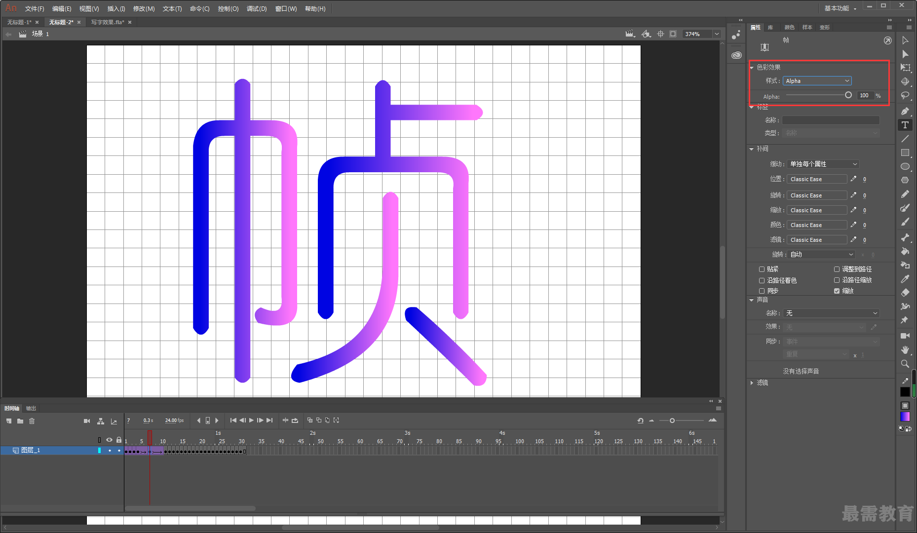Select the PolyStar tool
This screenshot has width=917, height=533.
click(905, 180)
